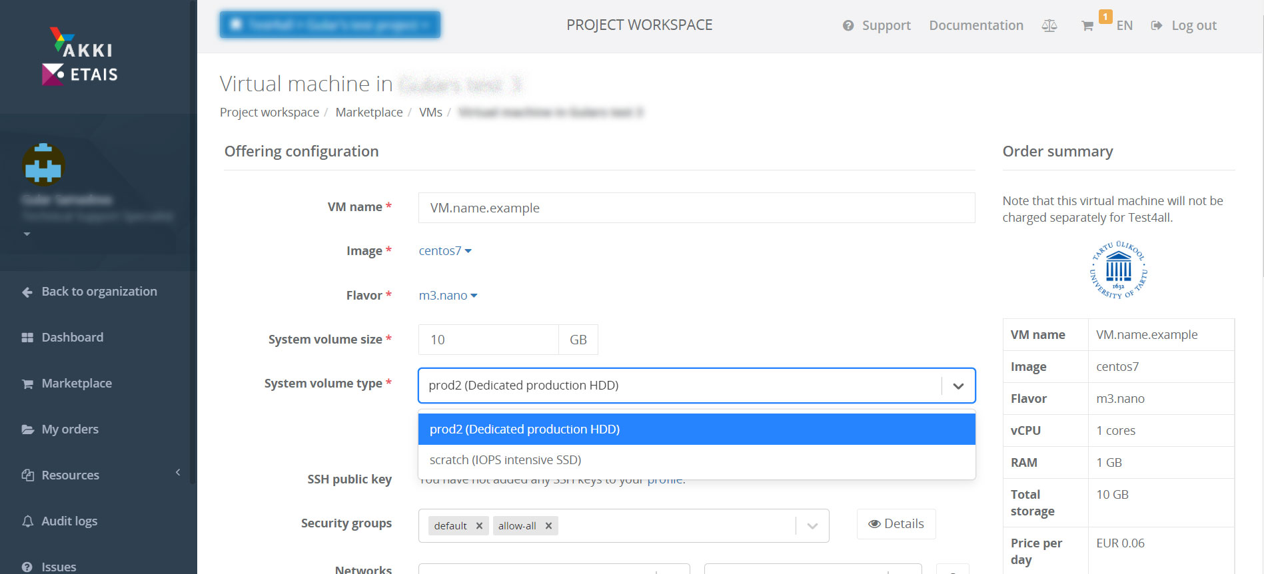Click the Support question mark icon
The image size is (1264, 574).
pos(848,26)
